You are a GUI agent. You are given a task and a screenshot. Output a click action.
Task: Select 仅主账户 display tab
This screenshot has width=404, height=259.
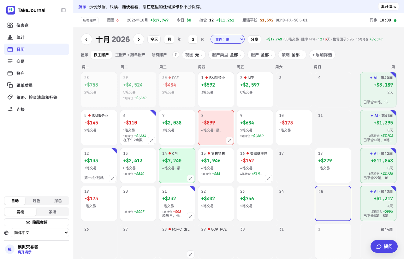101,55
